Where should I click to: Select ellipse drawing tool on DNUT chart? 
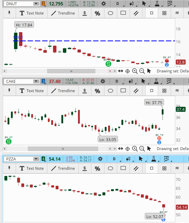coord(110,13)
